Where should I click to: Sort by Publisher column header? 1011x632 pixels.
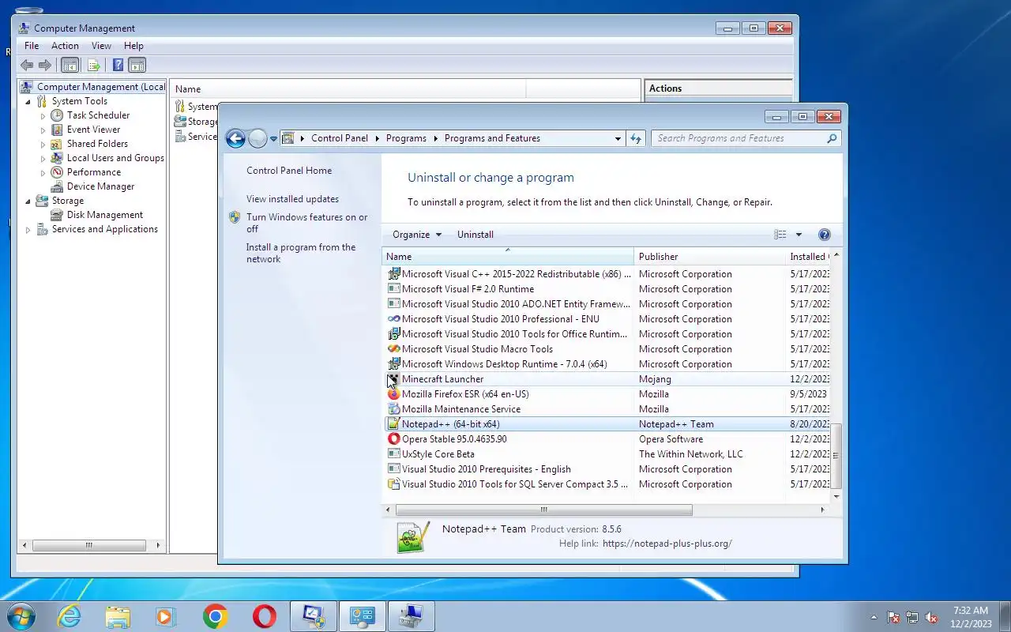709,257
